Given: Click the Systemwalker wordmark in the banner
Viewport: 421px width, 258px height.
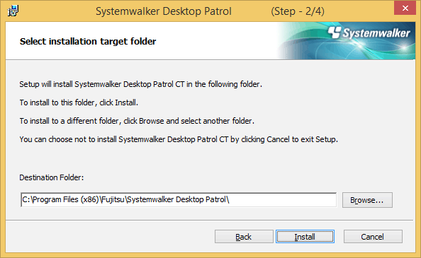Looking at the screenshot, I should [376, 33].
